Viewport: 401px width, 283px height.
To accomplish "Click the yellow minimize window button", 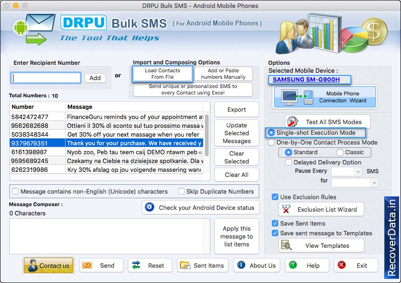I will click(x=16, y=6).
